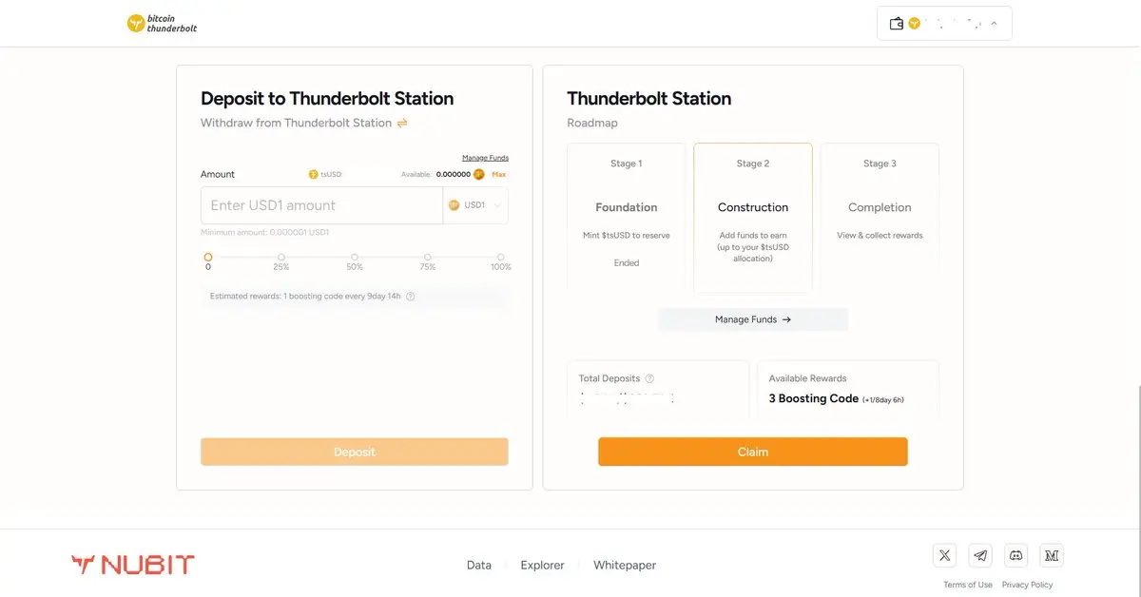Click the Minimum amount hint text

pyautogui.click(x=265, y=233)
